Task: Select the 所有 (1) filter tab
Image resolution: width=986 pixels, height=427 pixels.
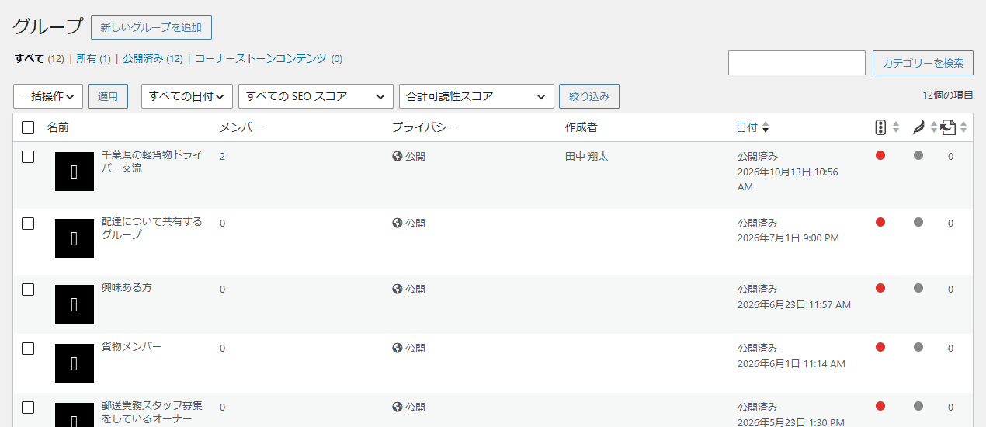Action: 93,58
